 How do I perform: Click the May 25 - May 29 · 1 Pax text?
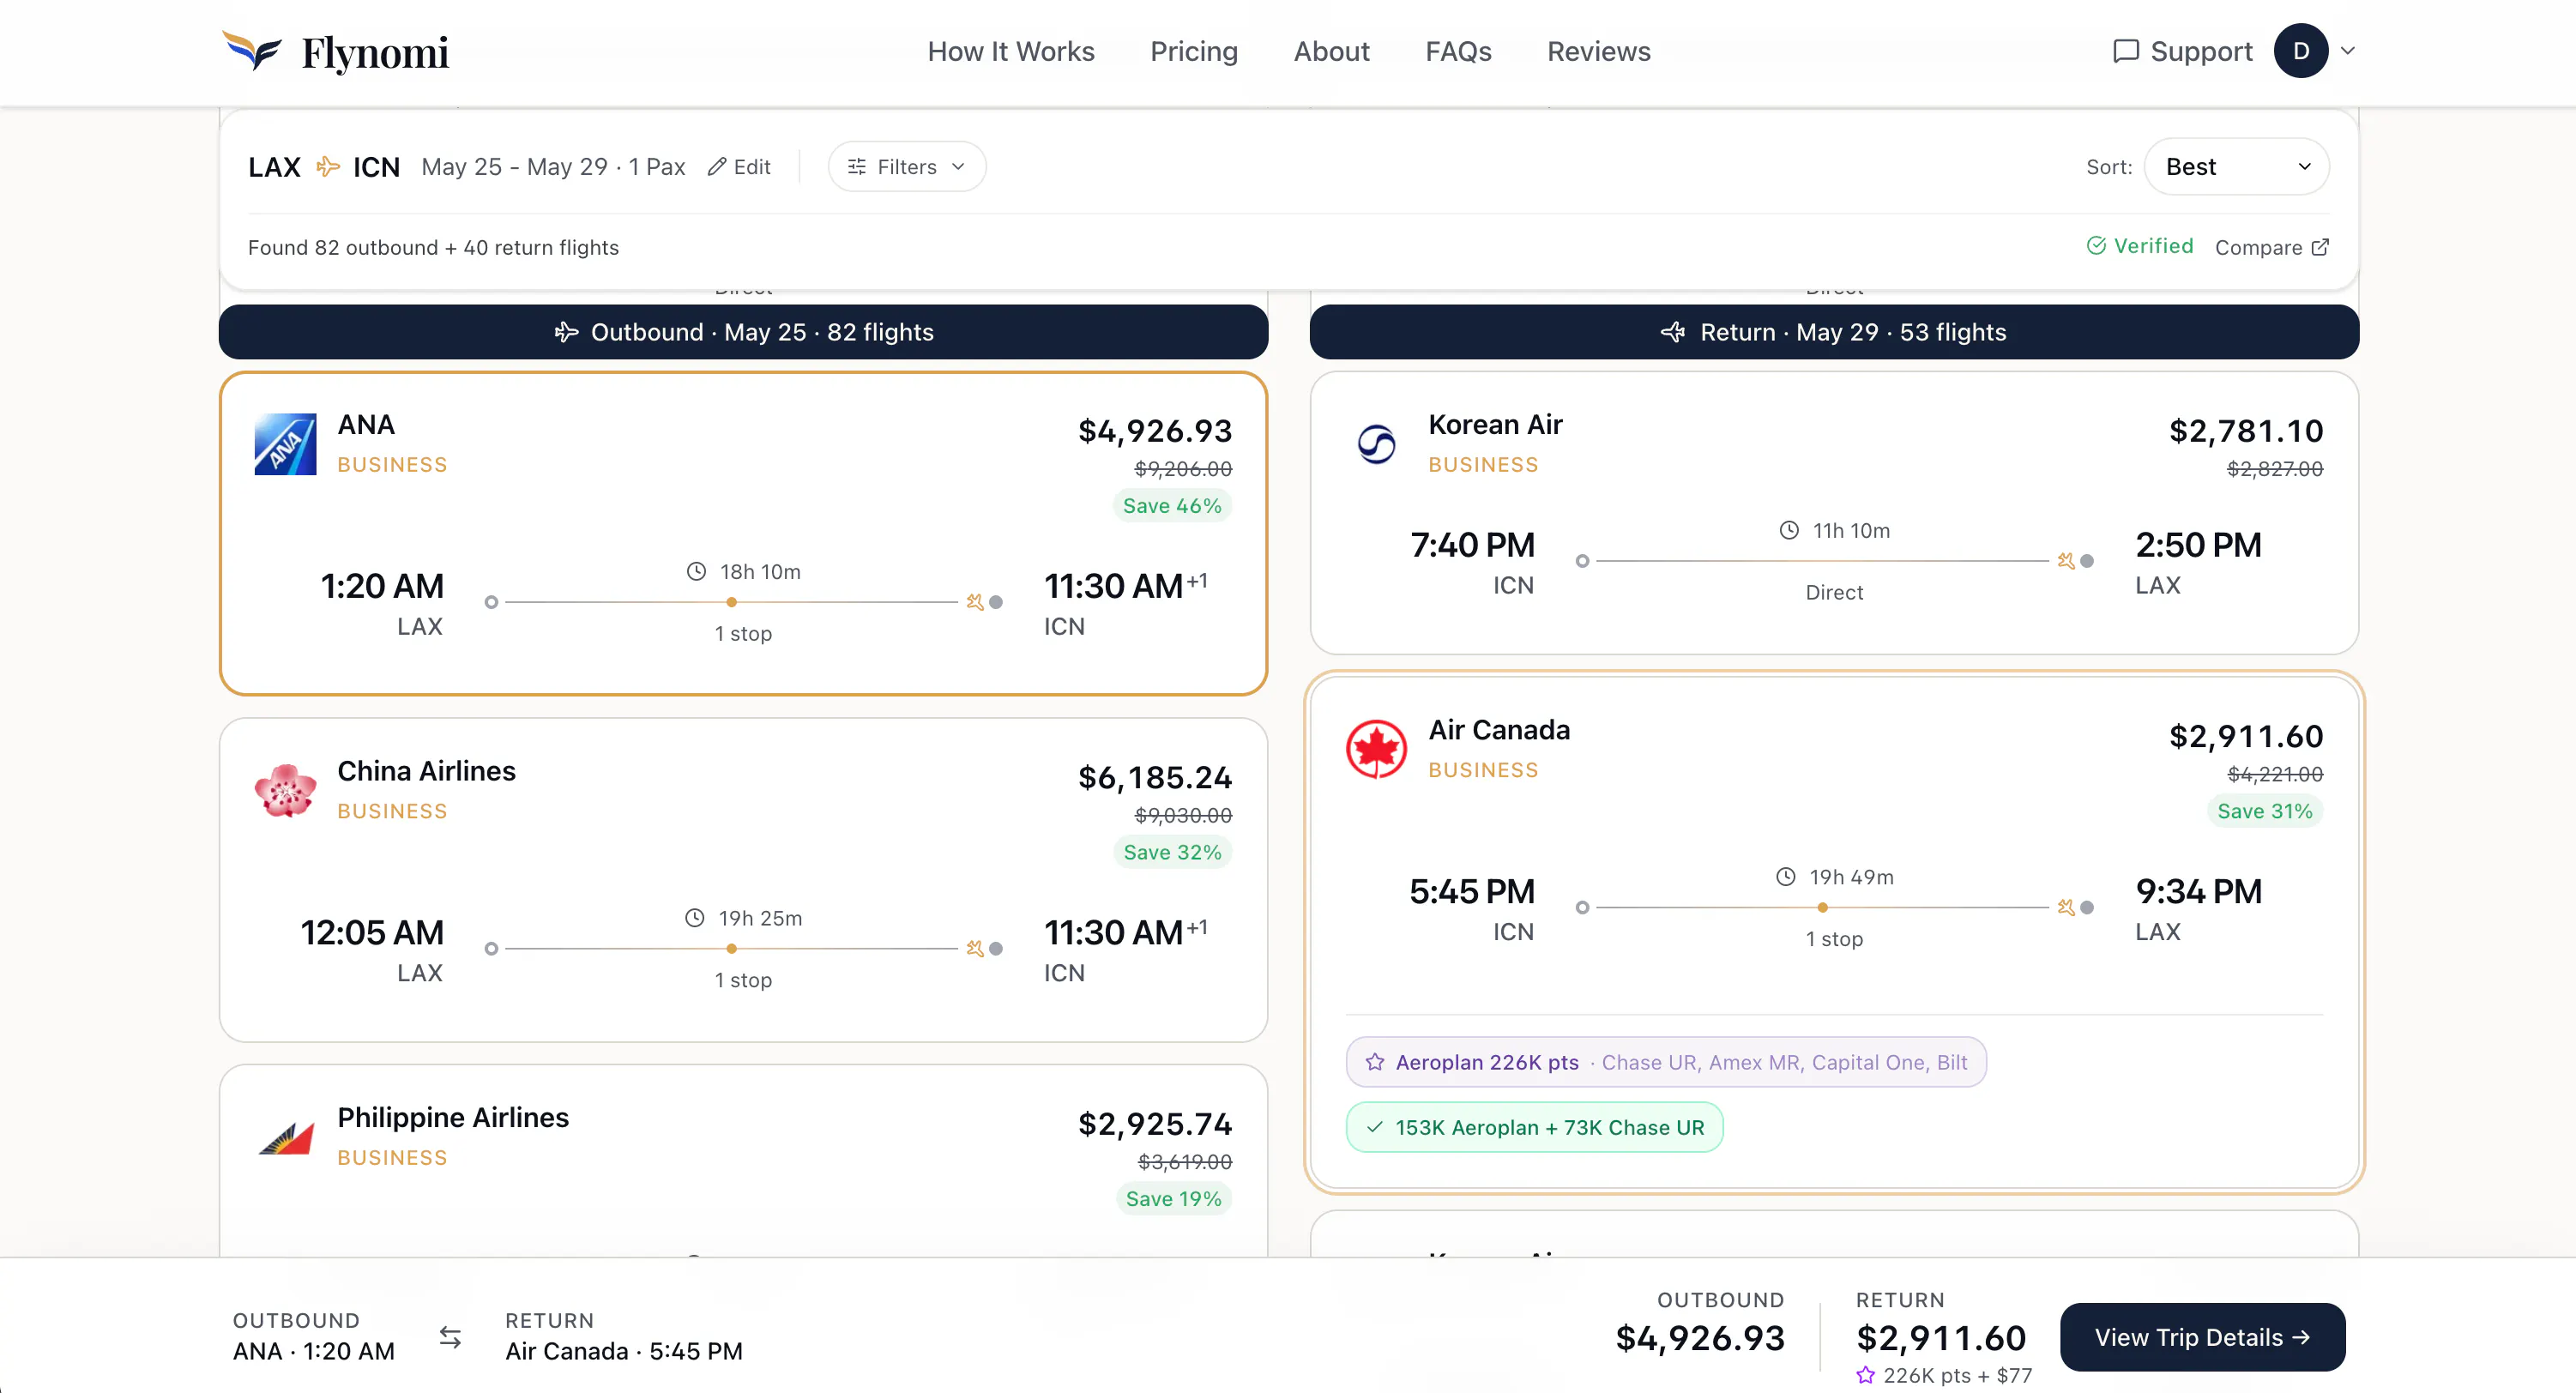(x=553, y=167)
